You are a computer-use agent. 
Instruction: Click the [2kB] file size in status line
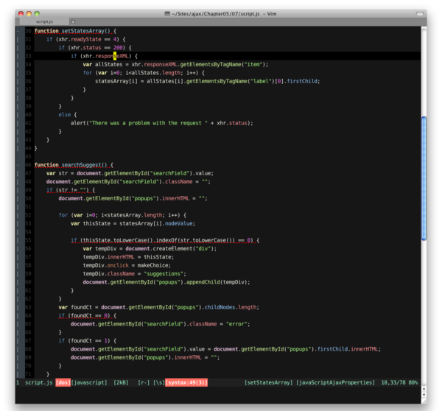click(x=121, y=382)
